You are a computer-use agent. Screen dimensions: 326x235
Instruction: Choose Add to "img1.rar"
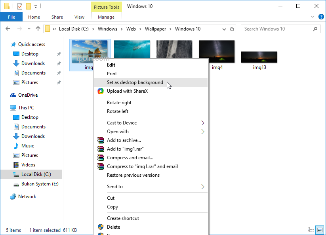151,149
